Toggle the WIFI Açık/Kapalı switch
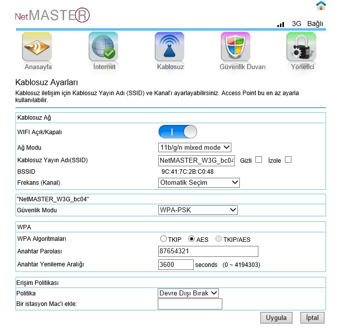Image resolution: width=341 pixels, height=334 pixels. coord(178,132)
